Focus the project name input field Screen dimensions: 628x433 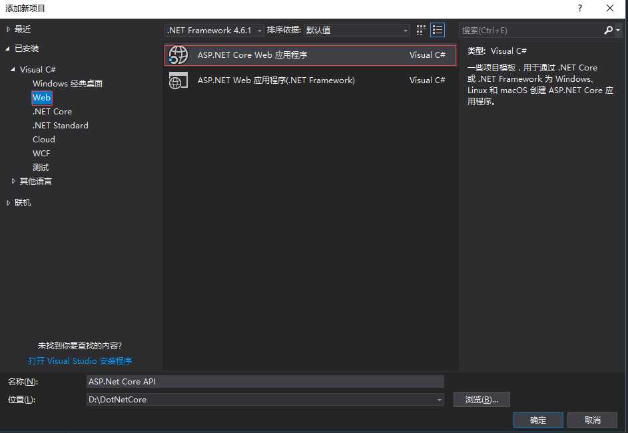coord(265,382)
